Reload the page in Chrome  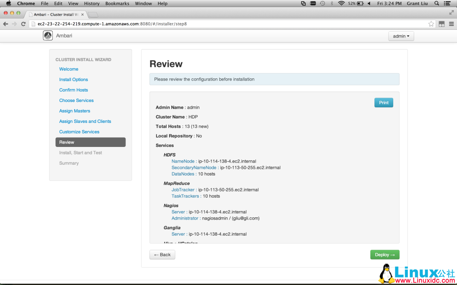(23, 24)
